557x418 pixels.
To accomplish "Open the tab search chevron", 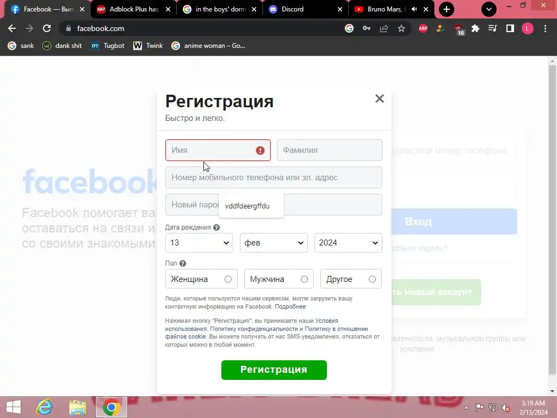I will pyautogui.click(x=489, y=9).
